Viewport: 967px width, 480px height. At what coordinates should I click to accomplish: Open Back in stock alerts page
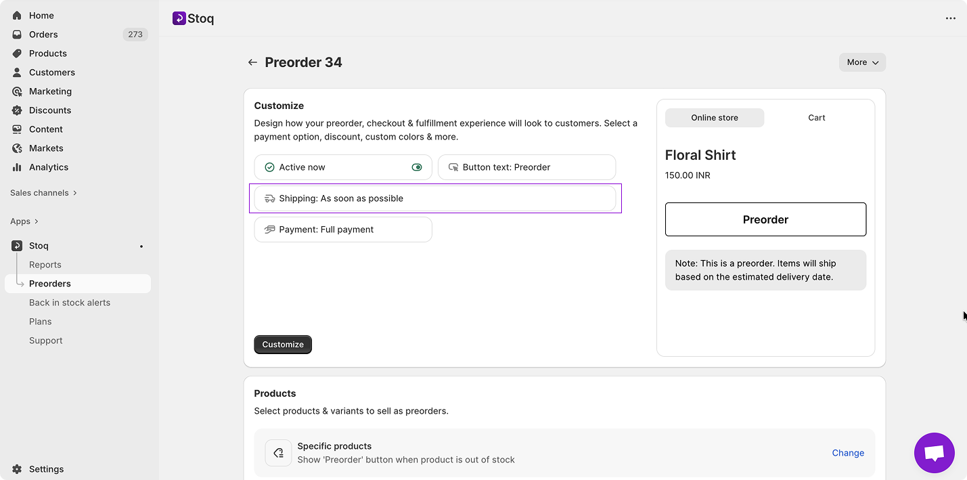click(x=70, y=303)
